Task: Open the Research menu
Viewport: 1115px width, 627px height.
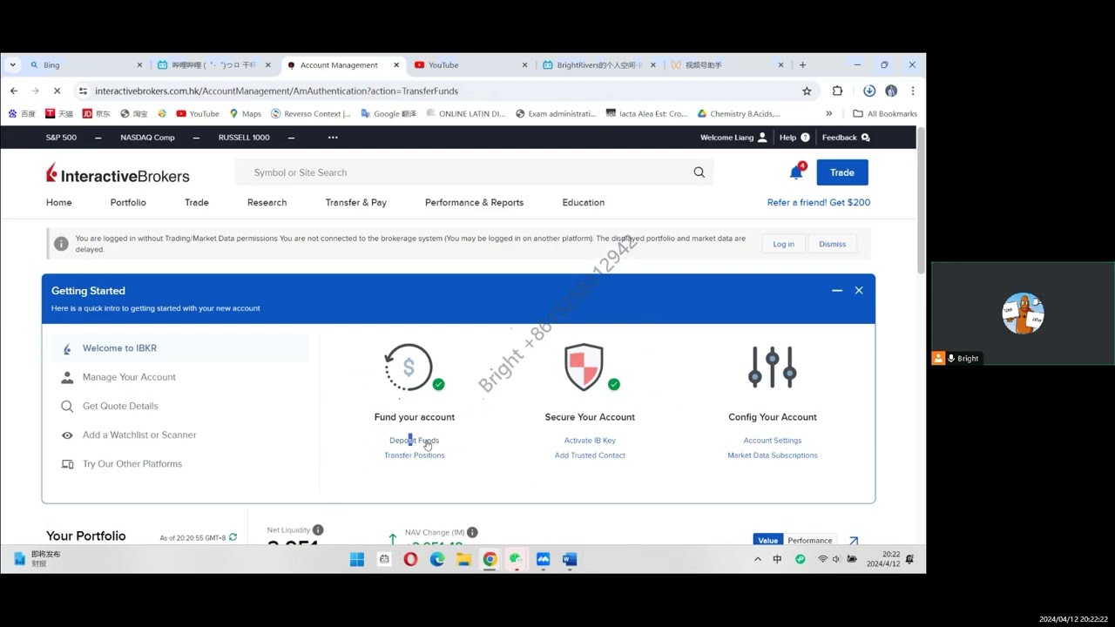Action: (267, 202)
